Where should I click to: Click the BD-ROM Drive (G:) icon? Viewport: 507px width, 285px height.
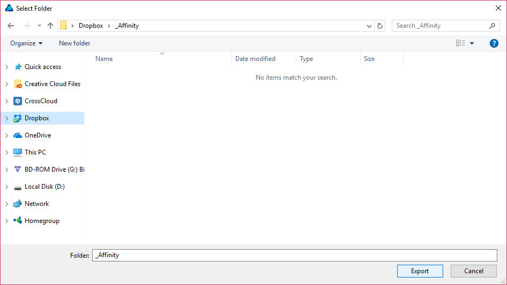click(x=18, y=170)
